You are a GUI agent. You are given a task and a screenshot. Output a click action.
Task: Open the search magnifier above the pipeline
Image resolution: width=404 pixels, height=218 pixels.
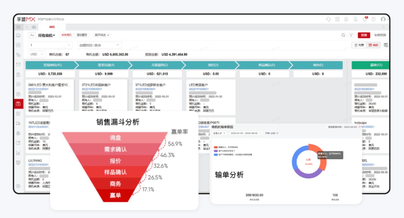(343, 35)
